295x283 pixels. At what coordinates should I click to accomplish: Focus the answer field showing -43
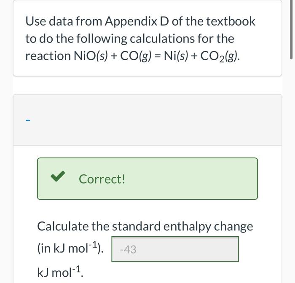point(175,249)
